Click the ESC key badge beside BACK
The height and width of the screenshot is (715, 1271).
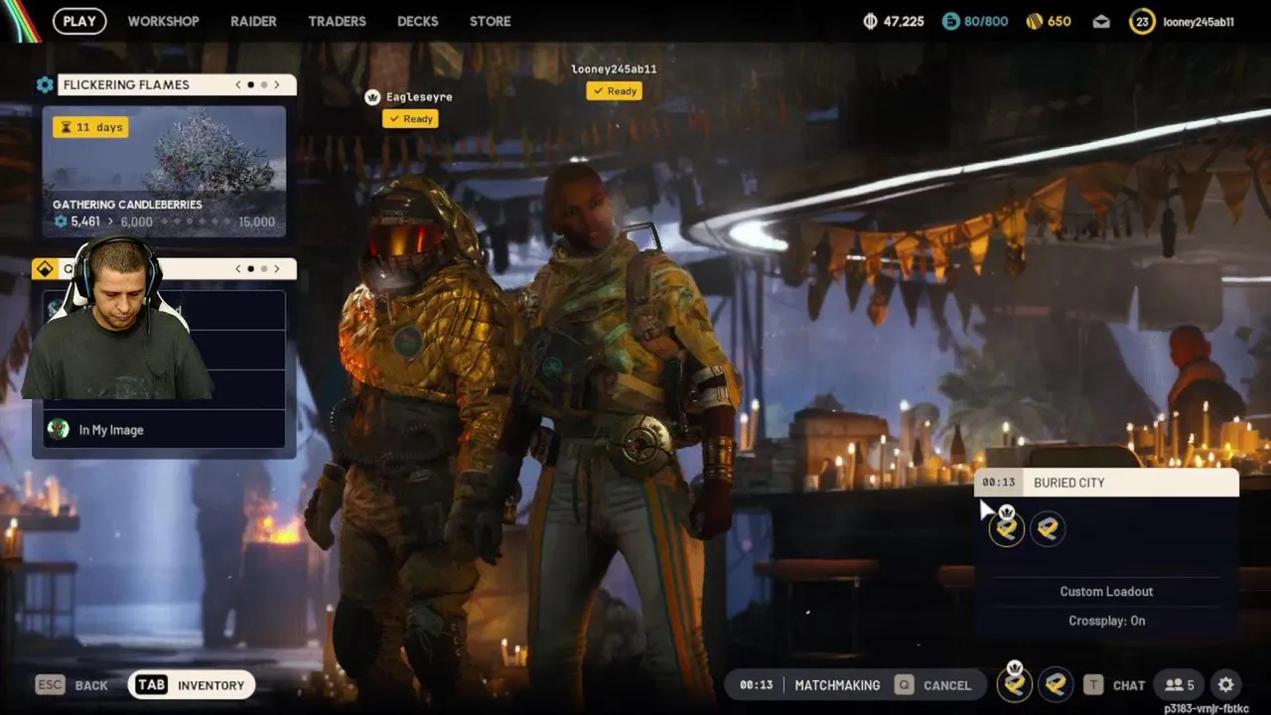click(50, 684)
